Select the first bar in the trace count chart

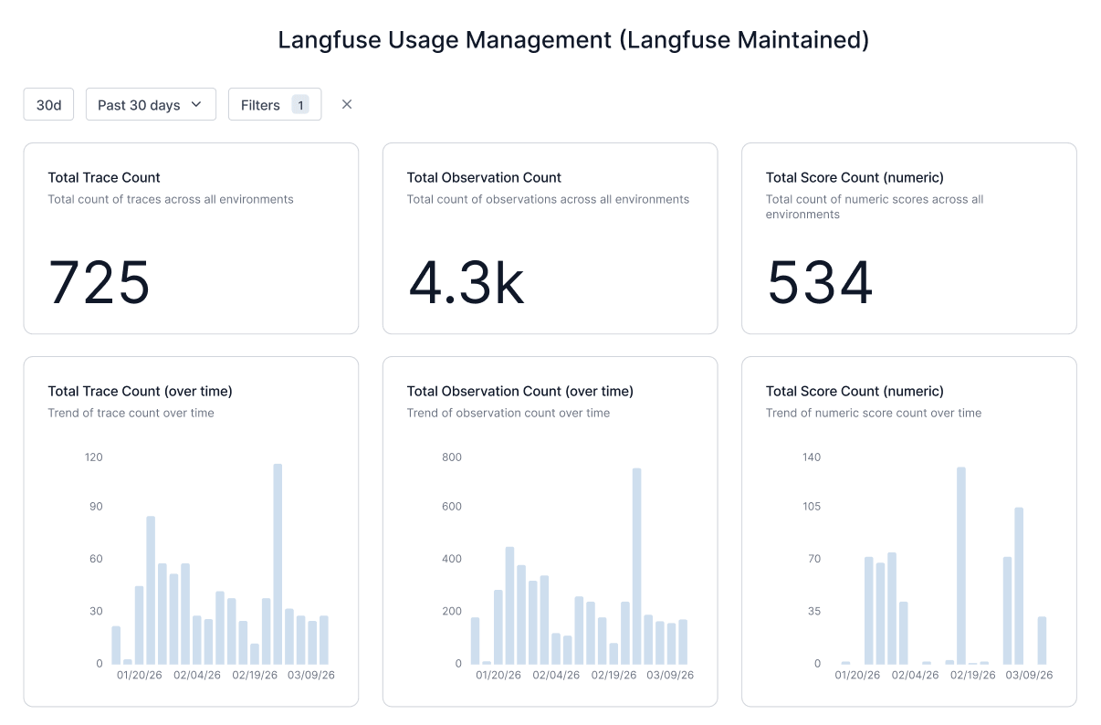116,645
